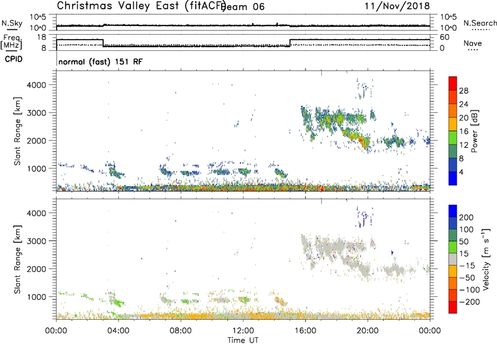Click the Velocity [m s-1] colorbar
This screenshot has width=497, height=344.
point(453,259)
